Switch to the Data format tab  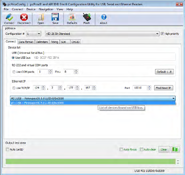[x=26, y=42]
